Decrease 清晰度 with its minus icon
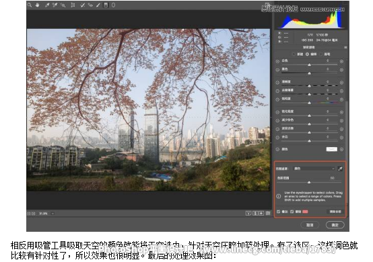The width and height of the screenshot is (373, 262). (x=277, y=83)
